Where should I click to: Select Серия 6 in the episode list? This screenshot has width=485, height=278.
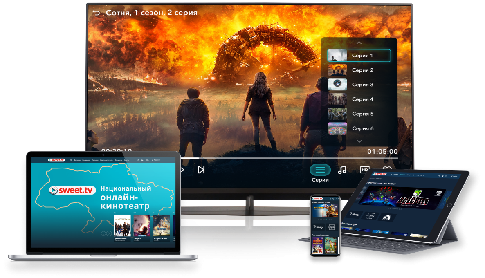[x=359, y=128]
